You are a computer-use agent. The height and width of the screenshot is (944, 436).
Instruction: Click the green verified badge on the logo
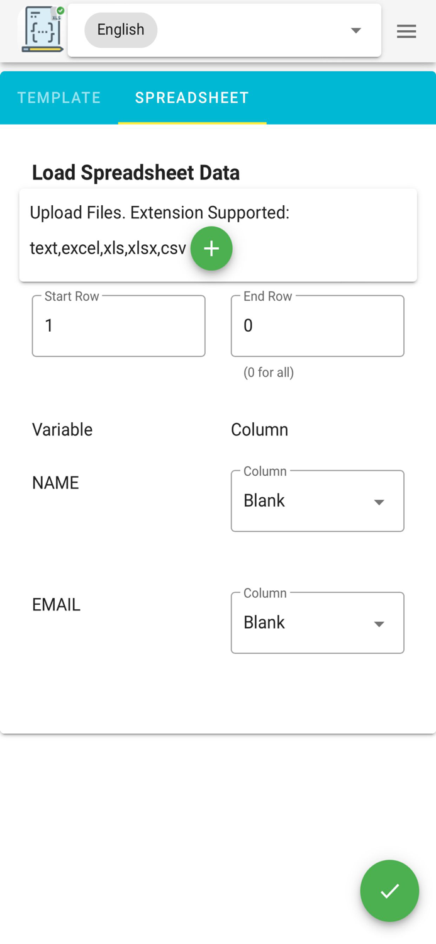click(x=60, y=10)
